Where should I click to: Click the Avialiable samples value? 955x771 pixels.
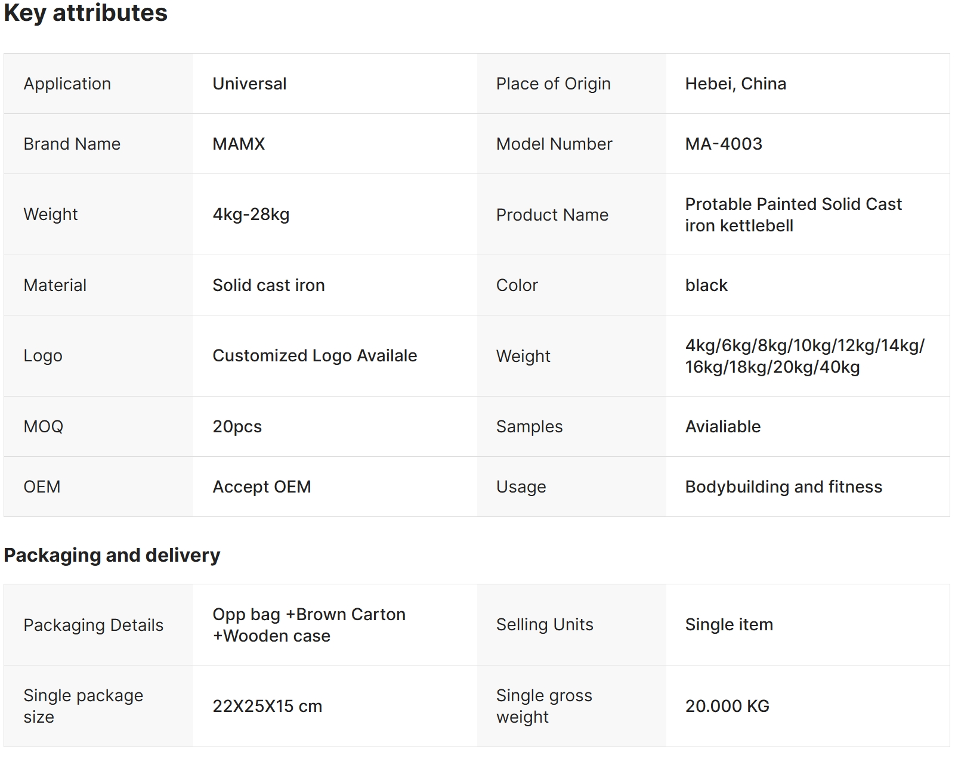[722, 426]
